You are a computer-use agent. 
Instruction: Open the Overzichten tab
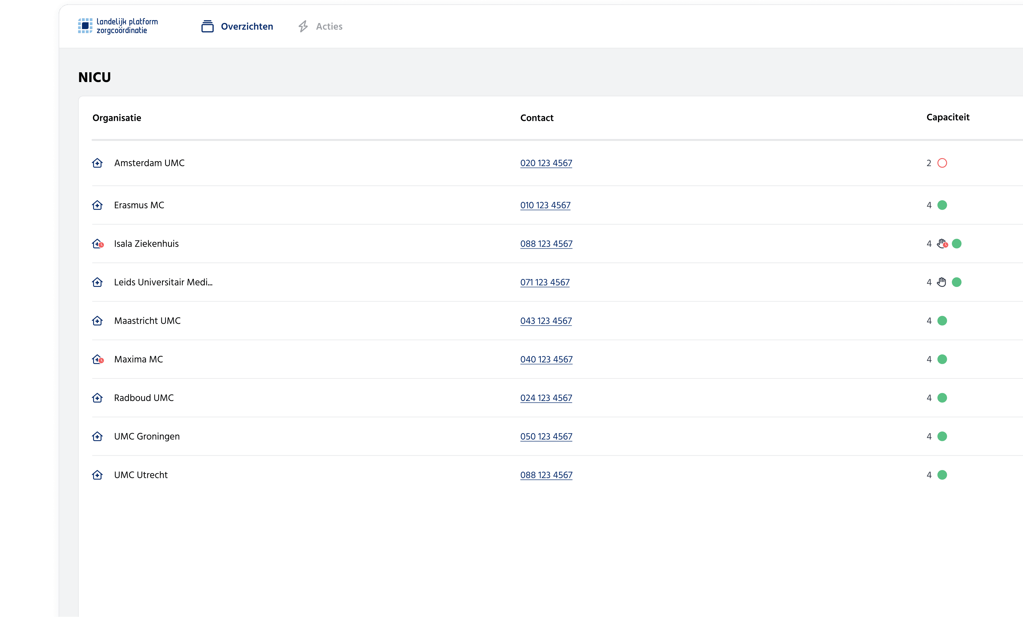click(247, 27)
